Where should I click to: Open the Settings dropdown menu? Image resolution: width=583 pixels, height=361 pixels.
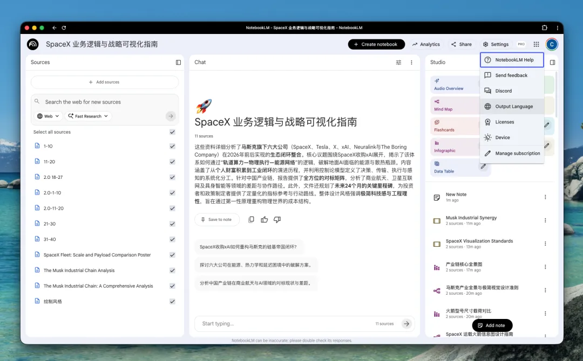pos(496,44)
